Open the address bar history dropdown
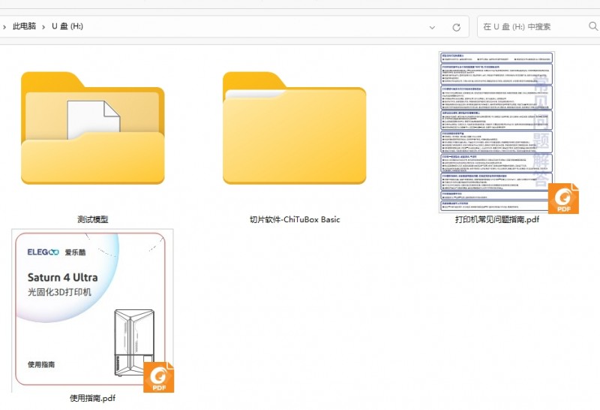The height and width of the screenshot is (410, 600). [432, 27]
